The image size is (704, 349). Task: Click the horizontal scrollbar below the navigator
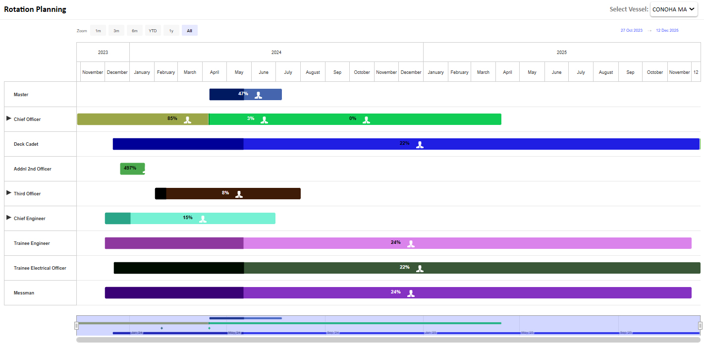[388, 340]
